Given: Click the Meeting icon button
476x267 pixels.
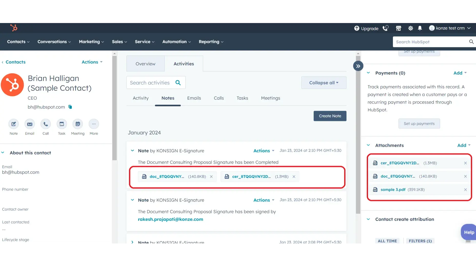Looking at the screenshot, I should click(x=78, y=124).
